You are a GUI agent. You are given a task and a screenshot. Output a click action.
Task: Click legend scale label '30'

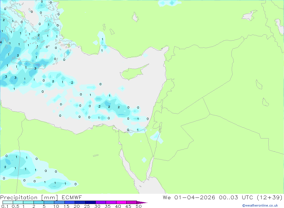coord(97,206)
